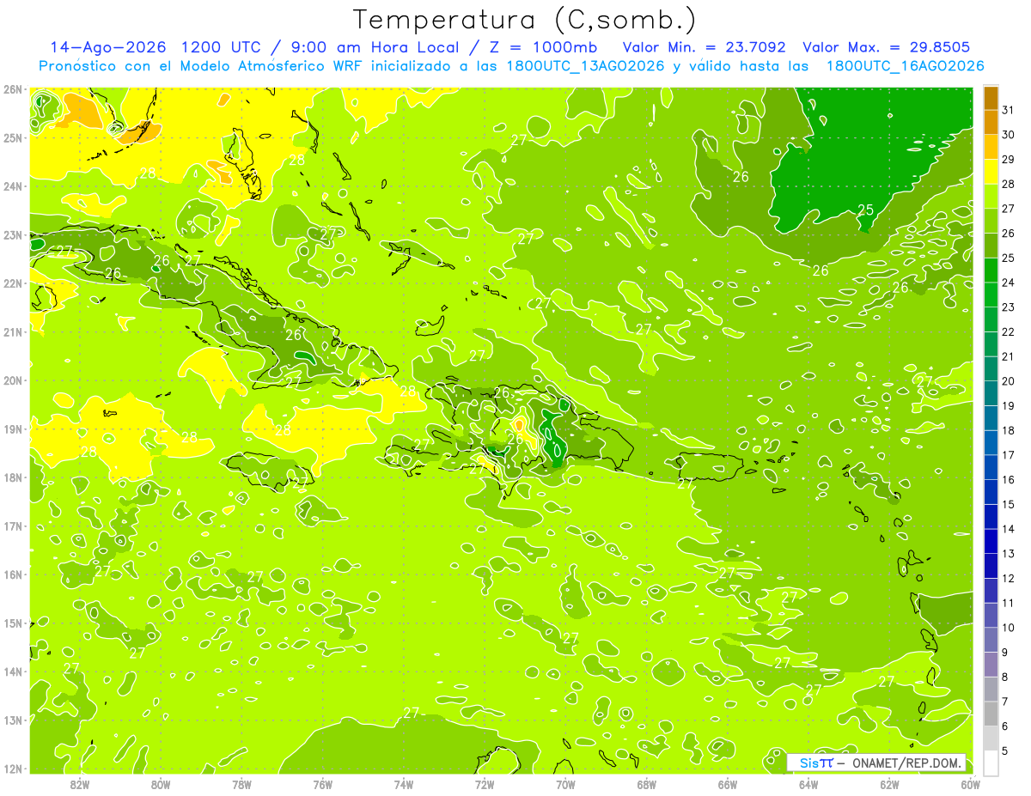Click the '12N' latitude axis label
Viewport: 1031px width, 796px height.
tap(13, 769)
